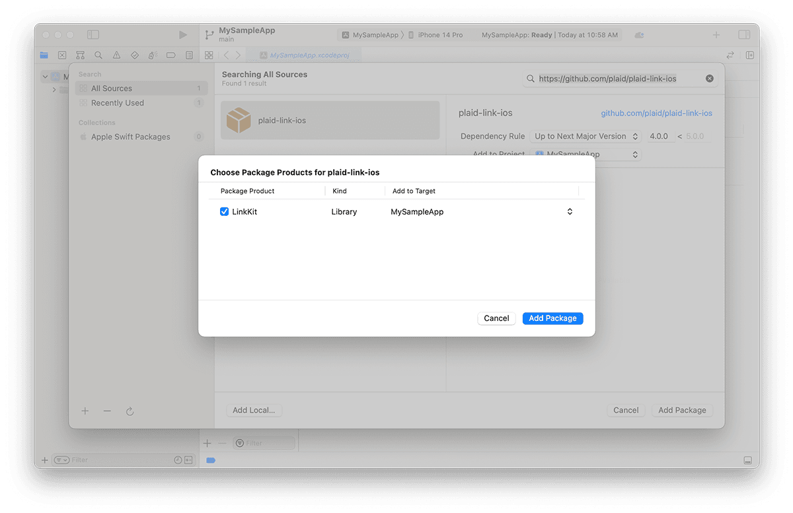Open the related items grid icon
Screen dimensions: 793x513
(209, 55)
